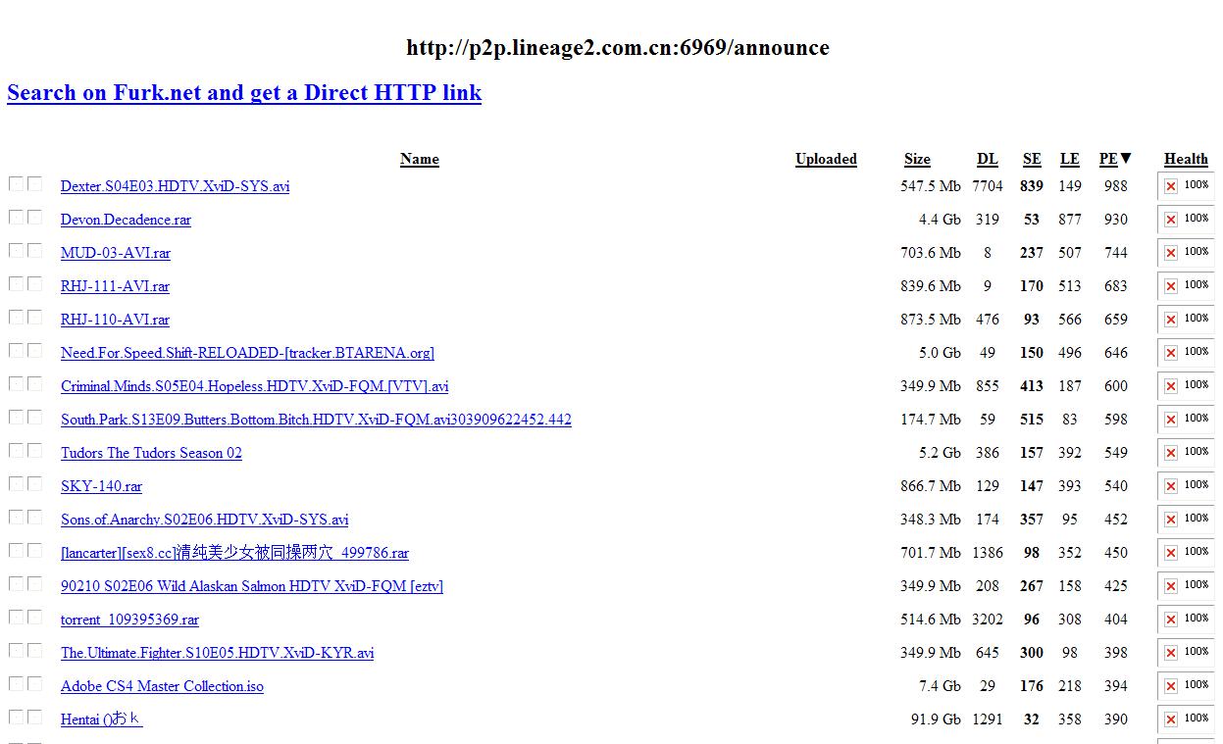Viewport: 1223px width, 744px height.
Task: Click the health icon for MUD-03-AVI.rar row
Action: [x=1170, y=253]
